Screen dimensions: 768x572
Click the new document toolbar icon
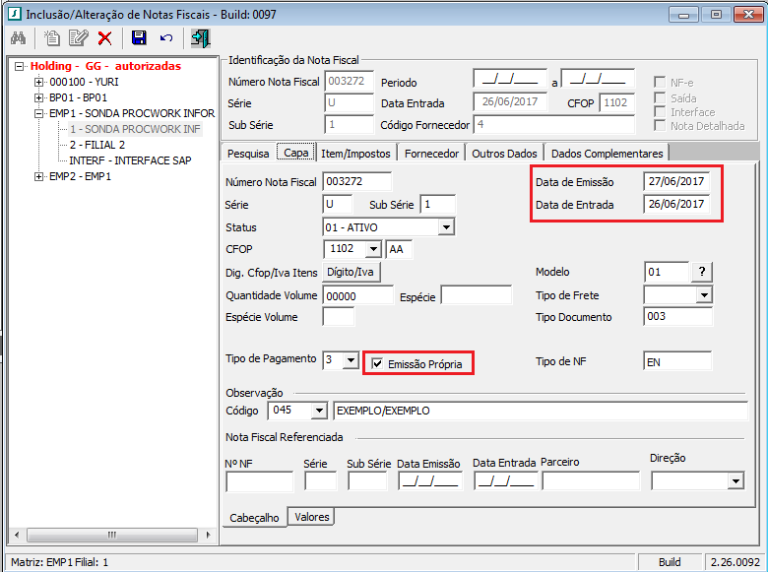coord(52,38)
